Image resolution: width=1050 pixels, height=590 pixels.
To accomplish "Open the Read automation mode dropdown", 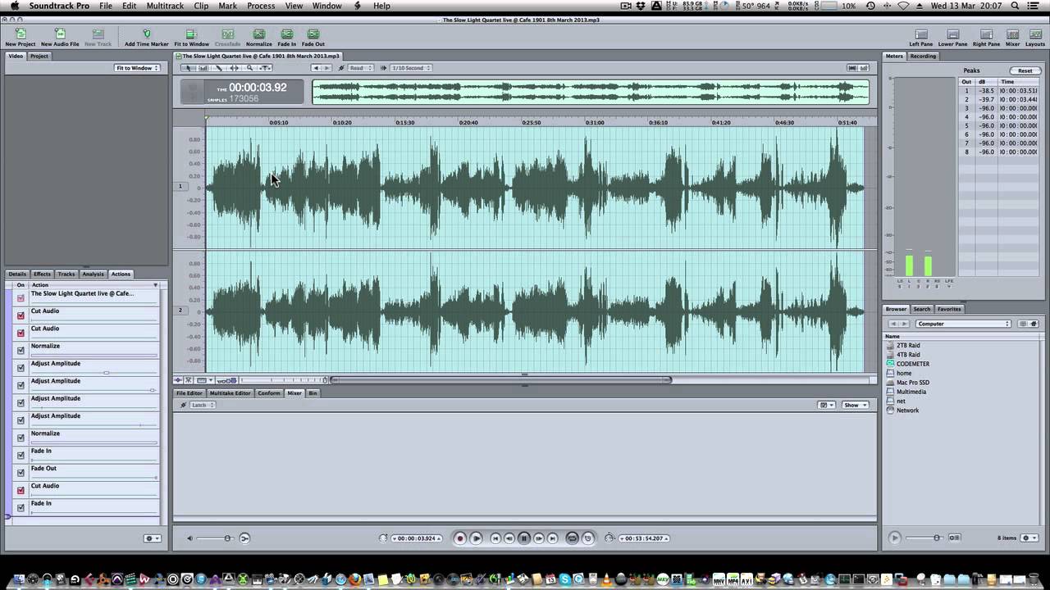I will 360,68.
